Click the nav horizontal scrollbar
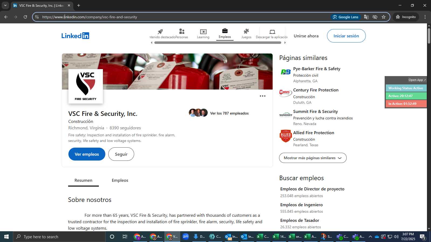 tap(218, 42)
